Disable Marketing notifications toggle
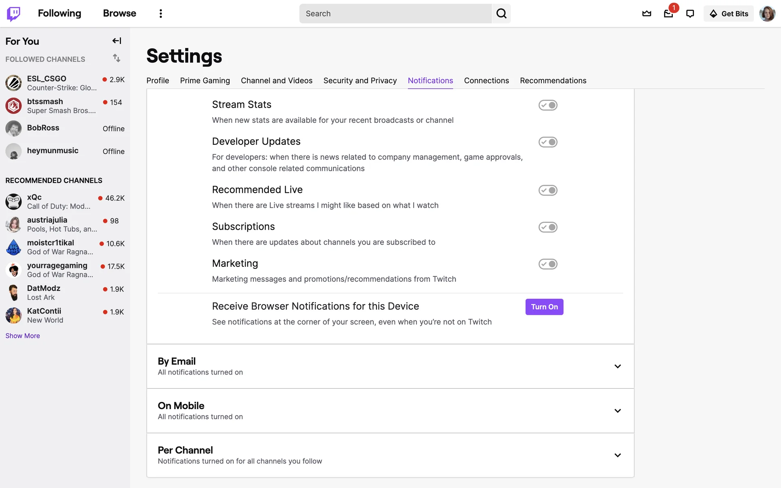 [x=548, y=264]
